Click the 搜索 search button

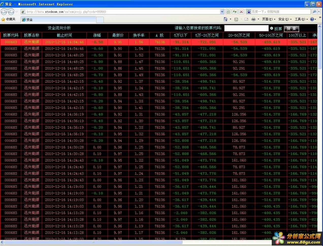[291, 29]
